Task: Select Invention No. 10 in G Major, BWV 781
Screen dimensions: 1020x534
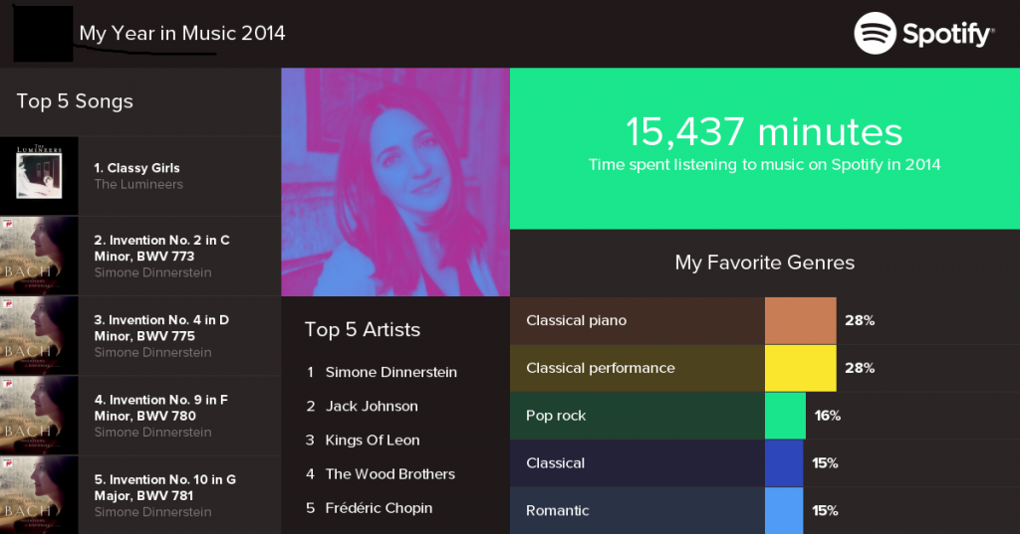Action: point(165,488)
